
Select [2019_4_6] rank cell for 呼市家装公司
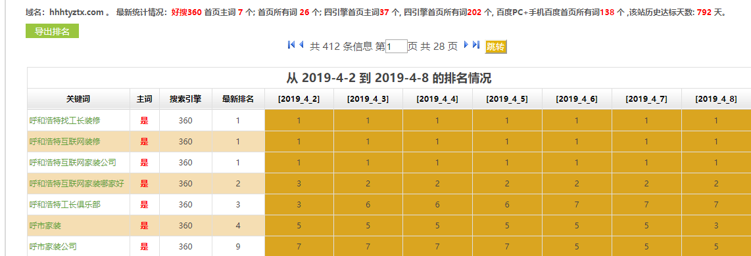tap(577, 247)
